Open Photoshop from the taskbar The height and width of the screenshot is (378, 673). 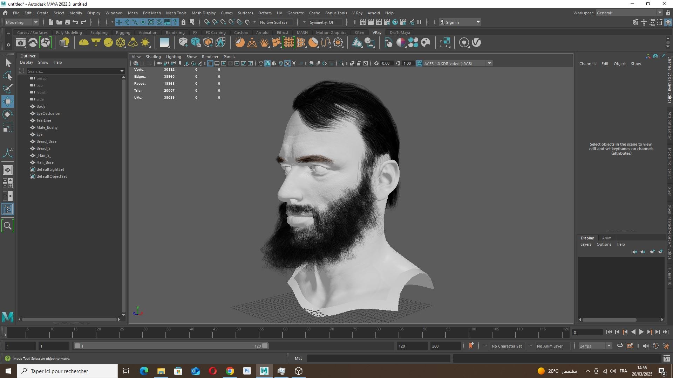pyautogui.click(x=247, y=371)
